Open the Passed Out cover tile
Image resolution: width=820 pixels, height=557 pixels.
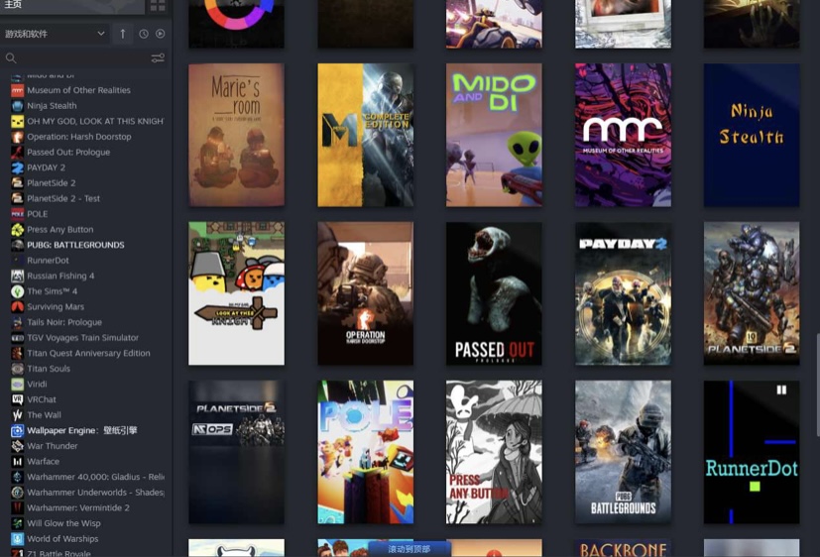click(x=494, y=293)
